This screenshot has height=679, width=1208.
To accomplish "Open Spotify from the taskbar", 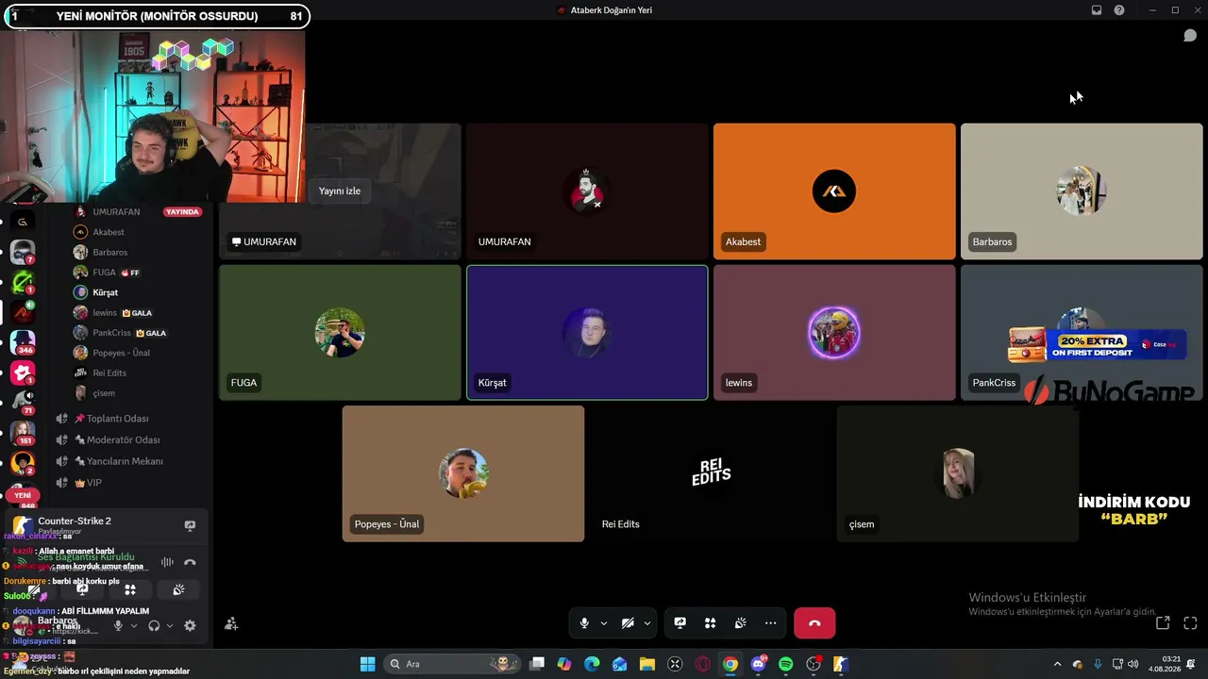I will coord(786,664).
